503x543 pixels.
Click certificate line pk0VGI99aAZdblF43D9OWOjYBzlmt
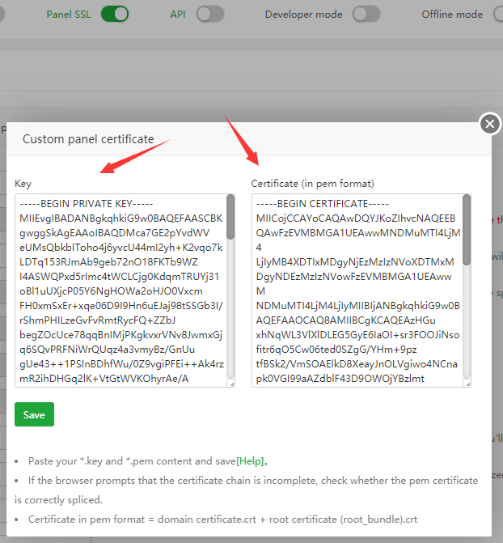tap(340, 378)
